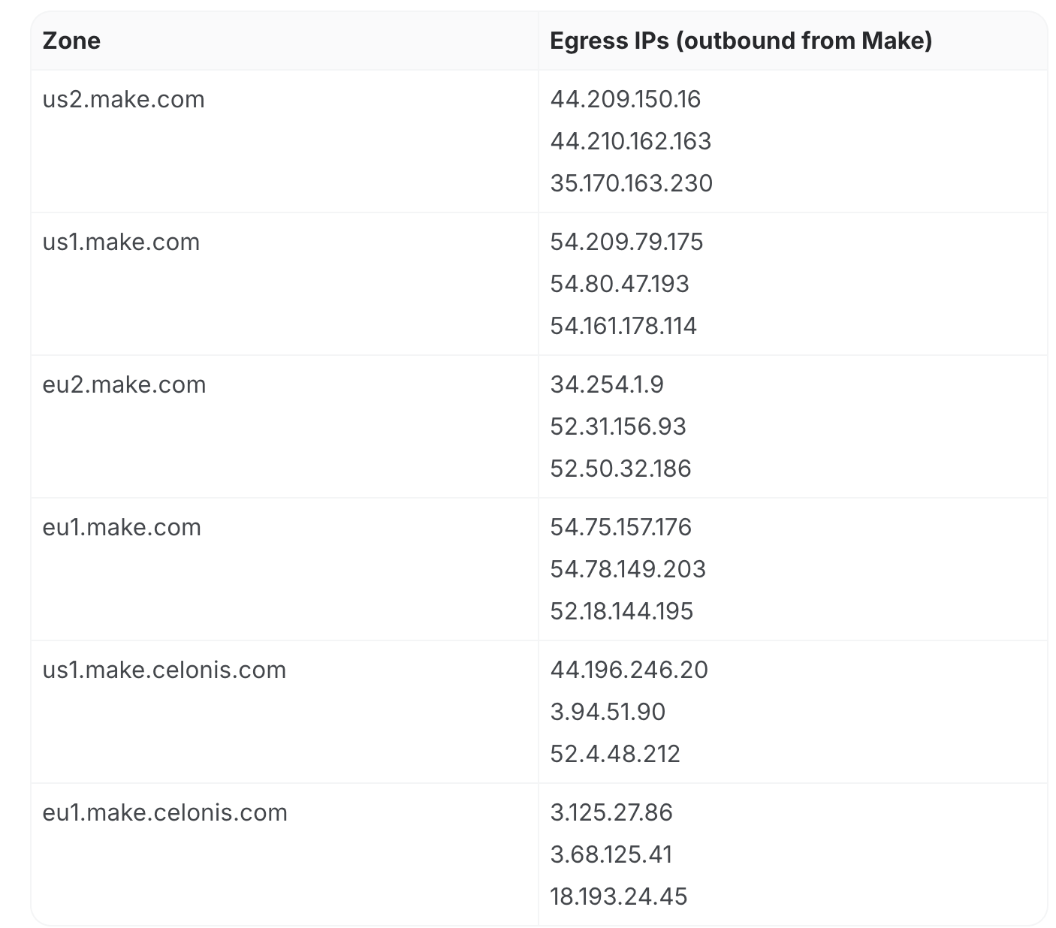The image size is (1056, 928).
Task: Click IP address 44.196.246.20
Action: [x=629, y=670]
